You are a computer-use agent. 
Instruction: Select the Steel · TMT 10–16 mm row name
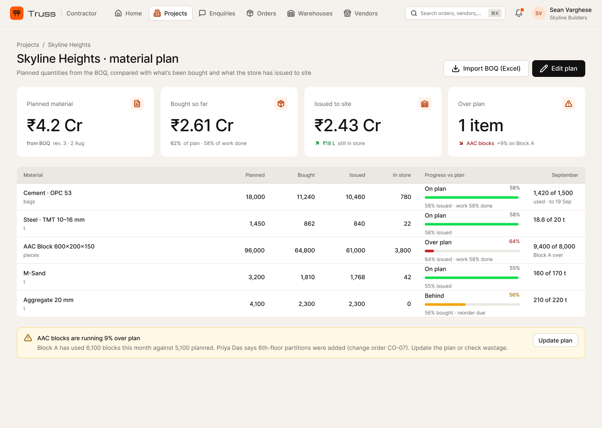click(54, 219)
